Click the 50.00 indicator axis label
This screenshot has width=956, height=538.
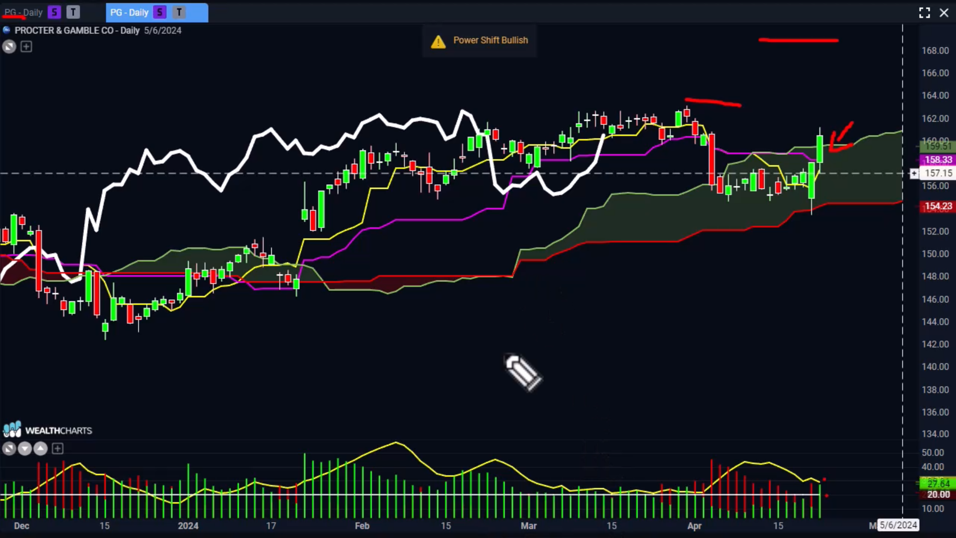coord(933,453)
